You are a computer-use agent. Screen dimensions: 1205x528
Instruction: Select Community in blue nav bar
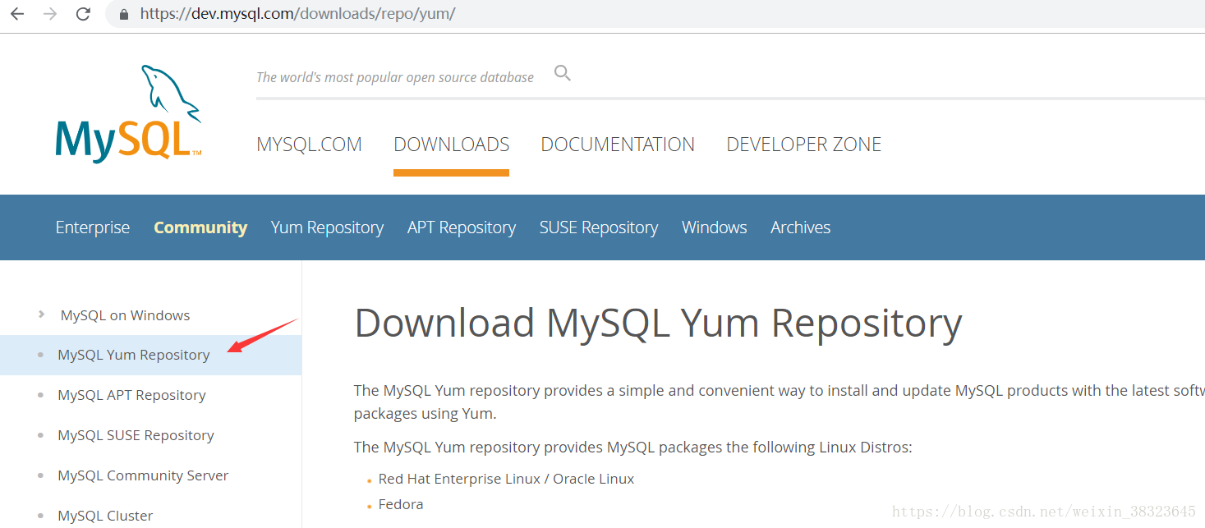(200, 227)
